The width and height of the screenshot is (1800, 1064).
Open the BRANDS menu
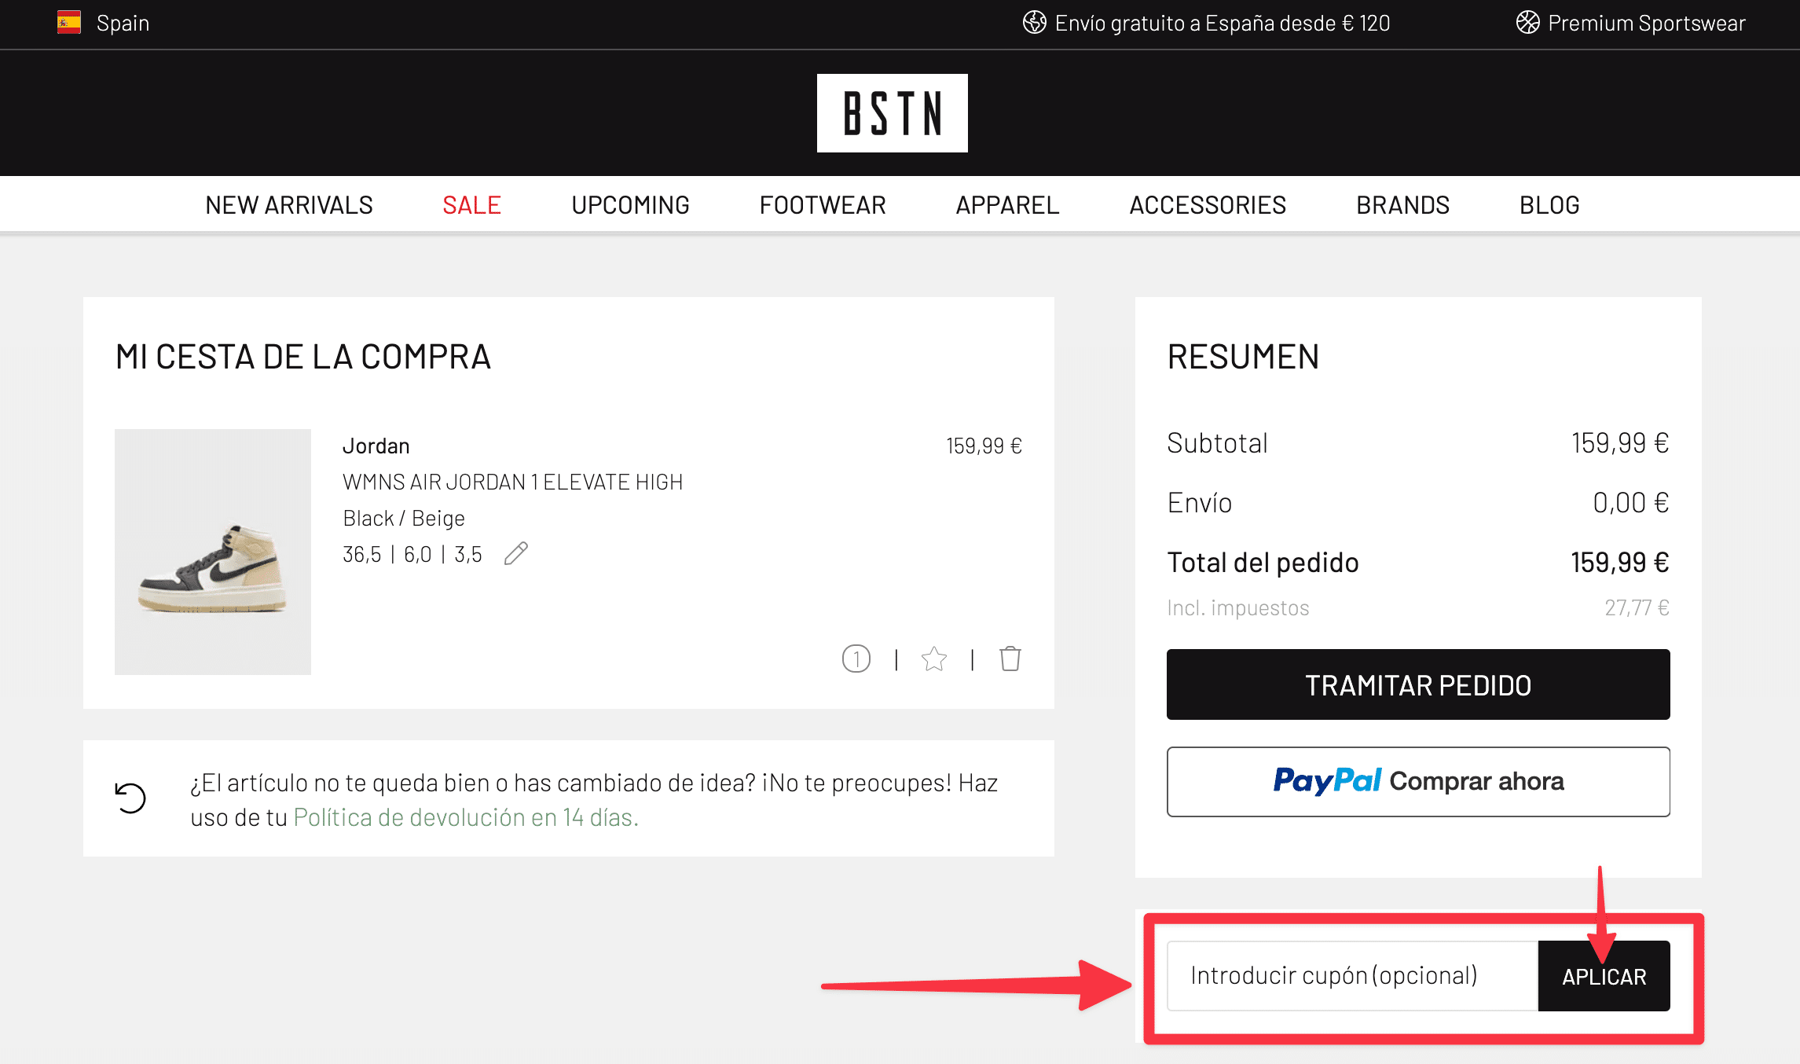tap(1403, 204)
